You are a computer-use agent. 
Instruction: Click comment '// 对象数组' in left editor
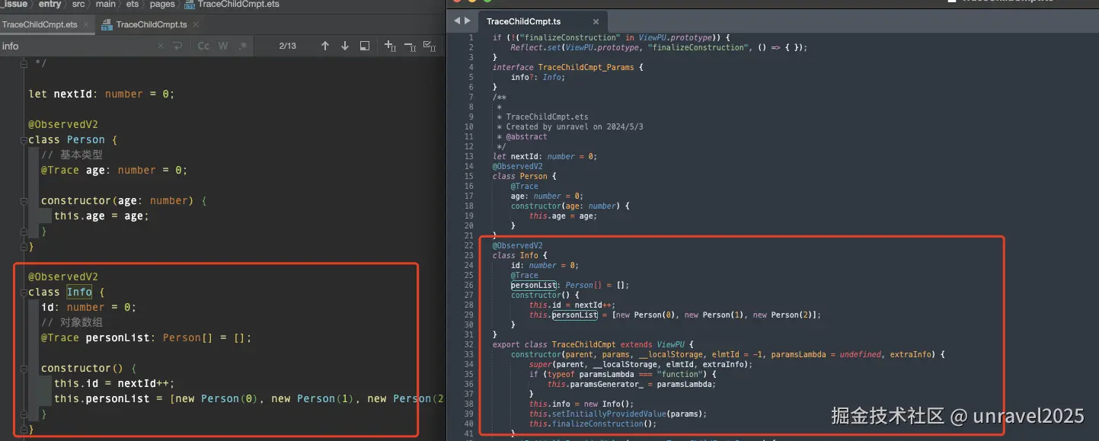point(72,323)
